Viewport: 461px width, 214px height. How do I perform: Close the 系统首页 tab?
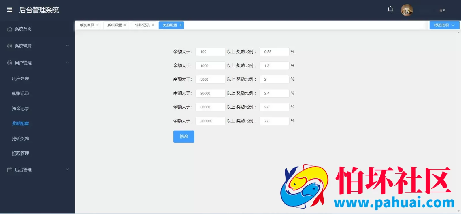coord(98,25)
